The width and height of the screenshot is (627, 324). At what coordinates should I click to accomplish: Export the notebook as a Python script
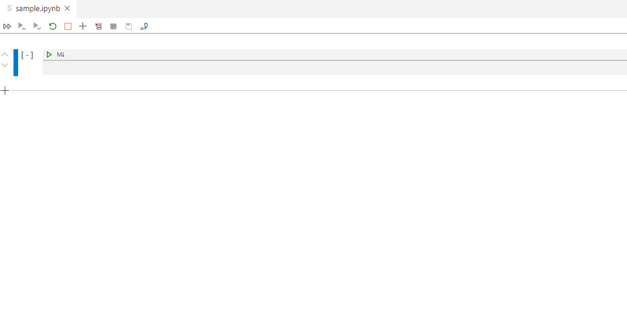pyautogui.click(x=144, y=26)
